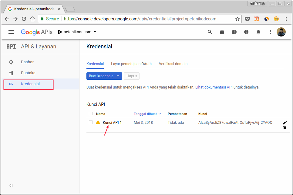
Task: Tick the checkbox for Kunci API 1
Action: [91, 122]
